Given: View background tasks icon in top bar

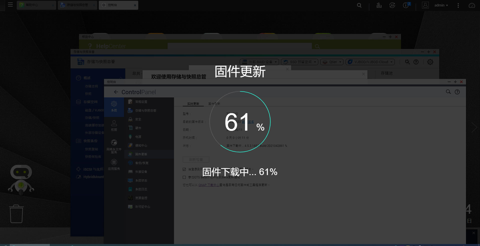Looking at the screenshot, I should pyautogui.click(x=379, y=5).
